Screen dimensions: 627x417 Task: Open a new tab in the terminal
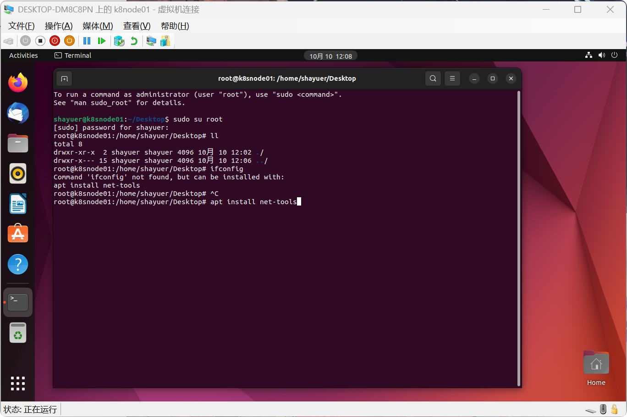coord(65,78)
